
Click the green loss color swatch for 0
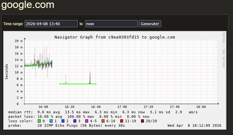(39, 121)
